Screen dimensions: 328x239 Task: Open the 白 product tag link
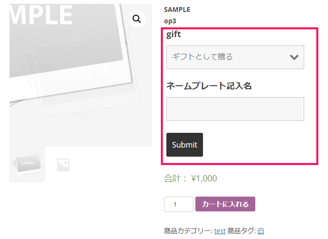(x=261, y=231)
